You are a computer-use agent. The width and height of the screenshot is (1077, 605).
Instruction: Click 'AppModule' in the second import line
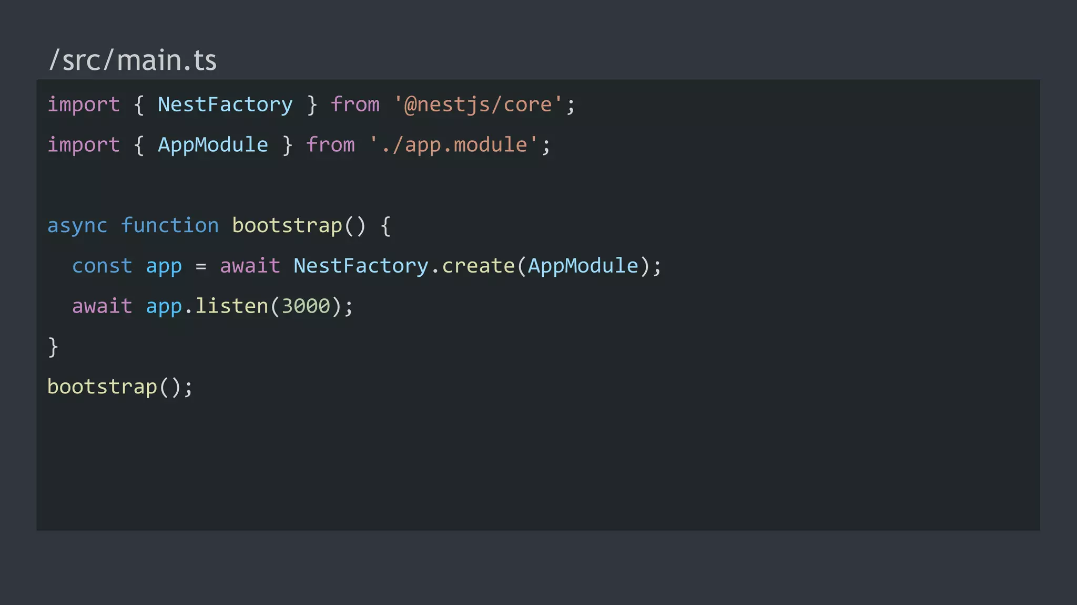tap(213, 145)
